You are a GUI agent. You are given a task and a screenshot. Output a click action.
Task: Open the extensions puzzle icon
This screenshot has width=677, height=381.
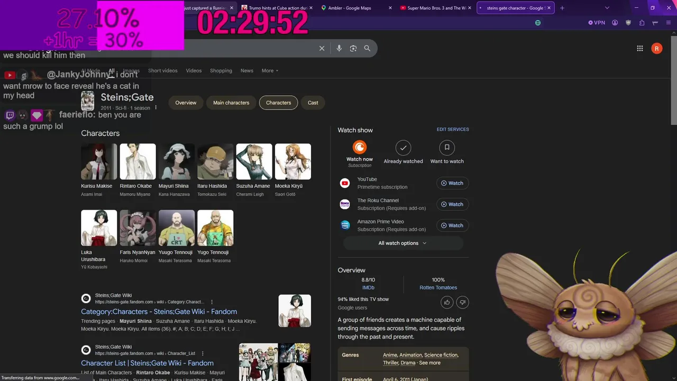tap(642, 23)
